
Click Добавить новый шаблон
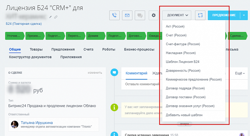[x=184, y=115]
